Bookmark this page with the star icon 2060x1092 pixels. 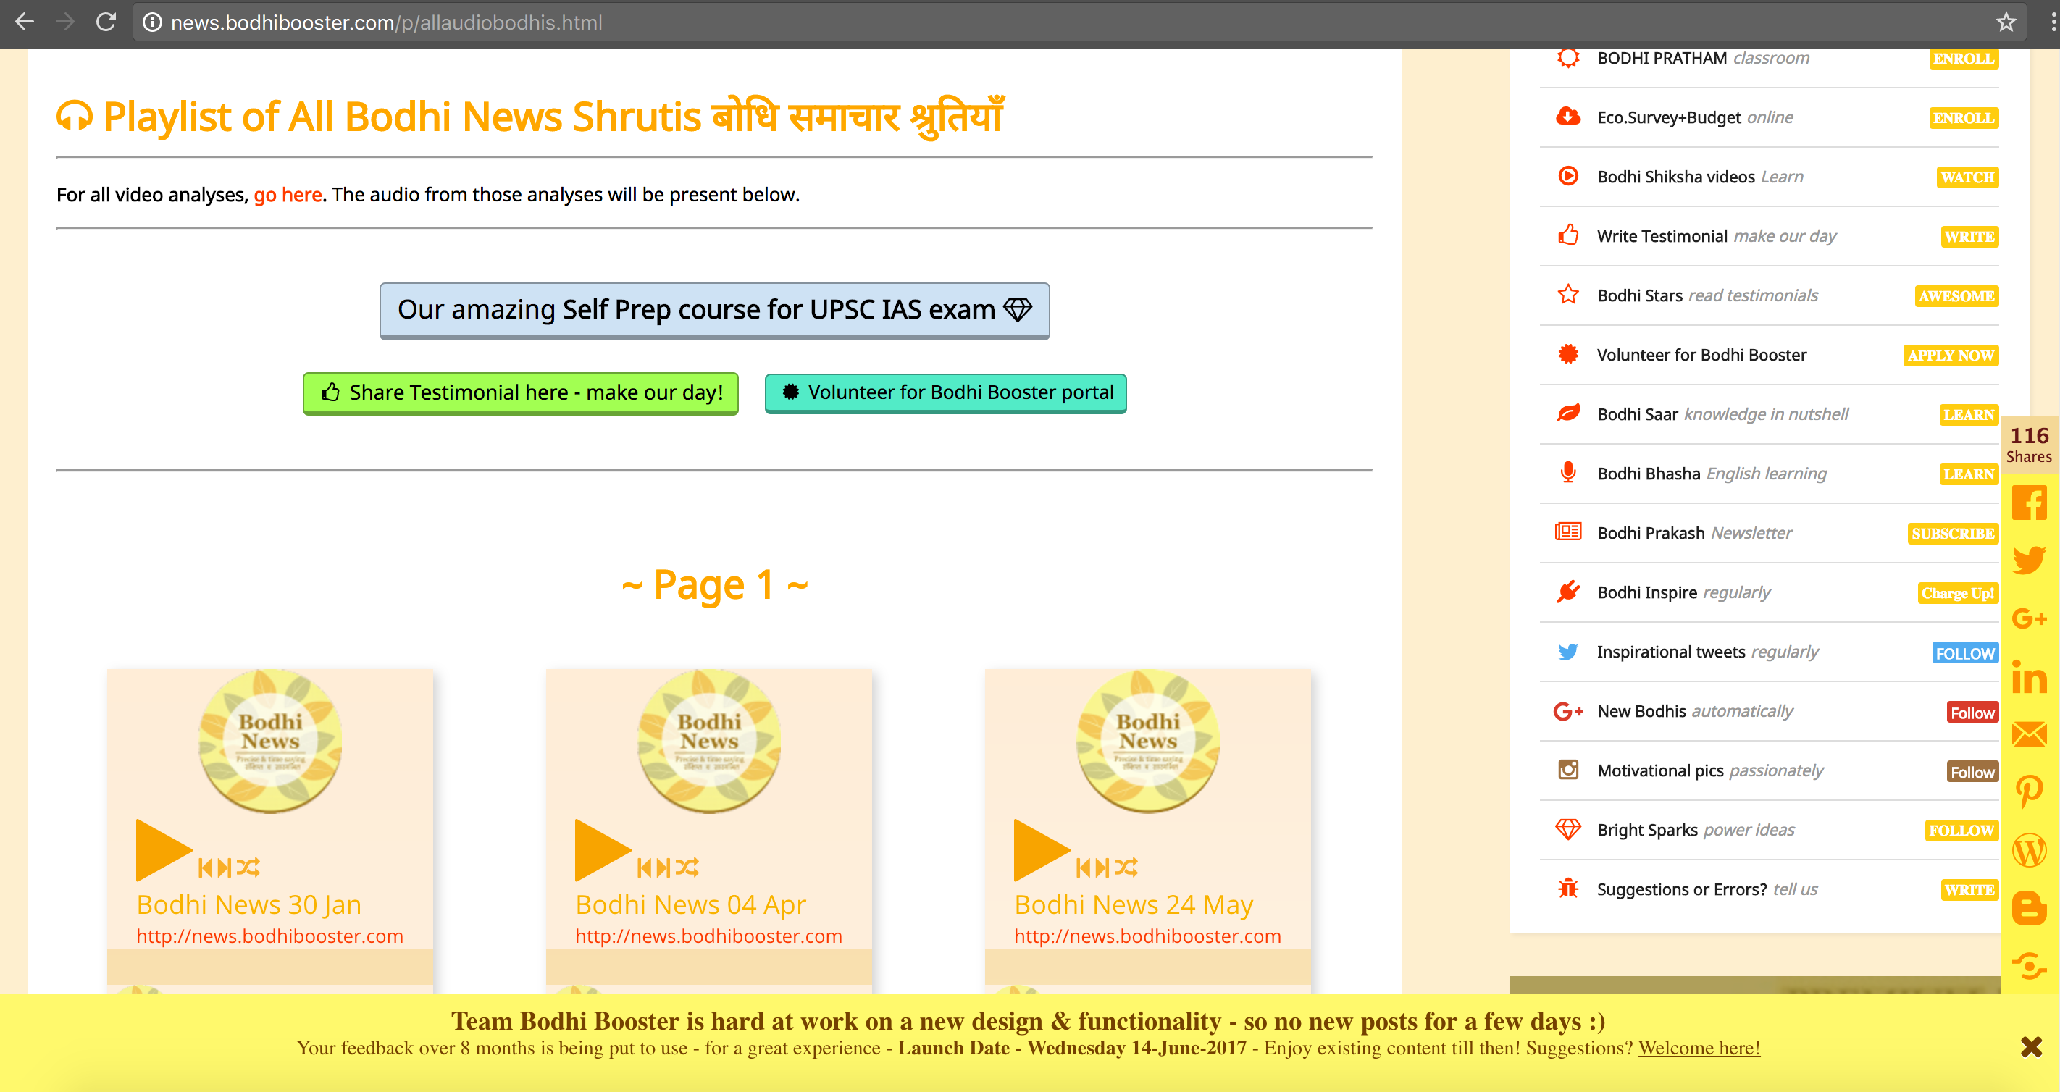[2006, 22]
